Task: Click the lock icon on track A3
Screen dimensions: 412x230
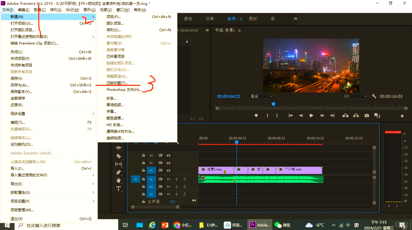Action: pyautogui.click(x=144, y=194)
